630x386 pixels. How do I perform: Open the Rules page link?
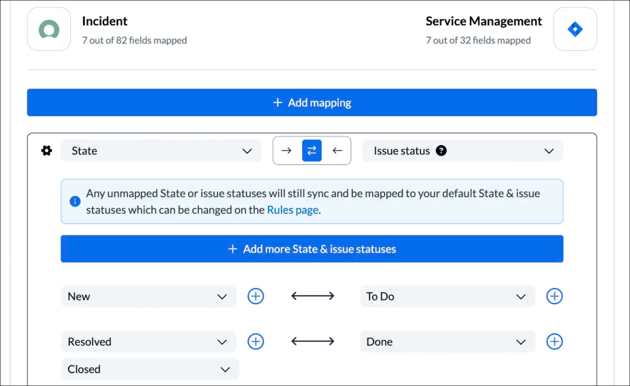pos(292,209)
